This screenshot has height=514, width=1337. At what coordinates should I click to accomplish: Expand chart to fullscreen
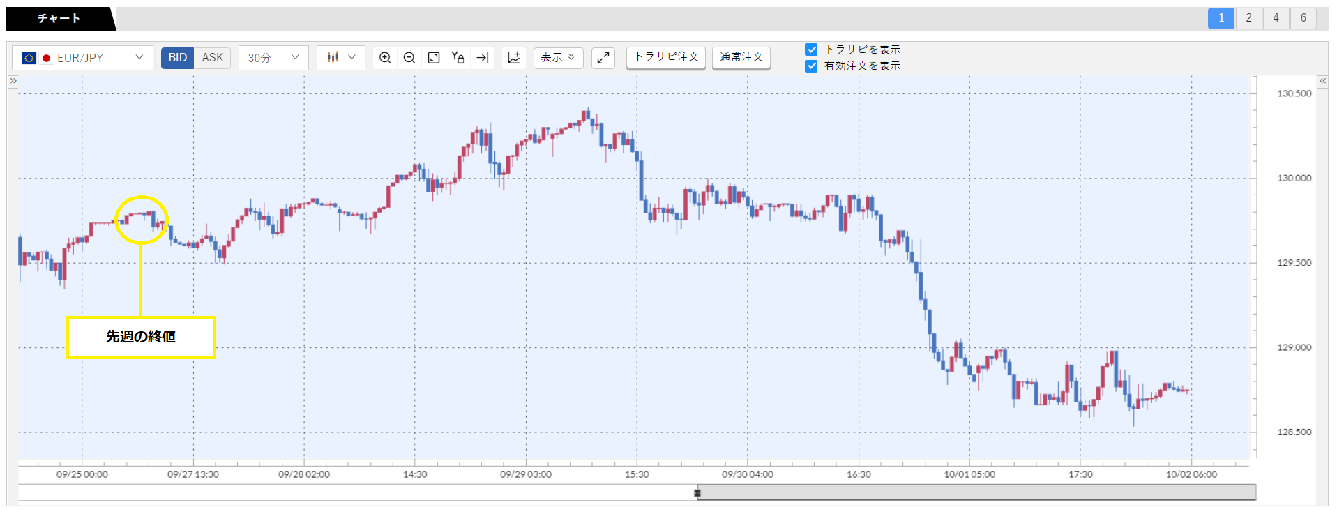(x=603, y=58)
